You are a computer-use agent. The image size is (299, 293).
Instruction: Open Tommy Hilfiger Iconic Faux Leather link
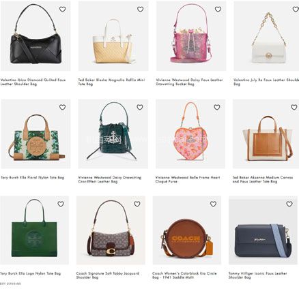[258, 275]
